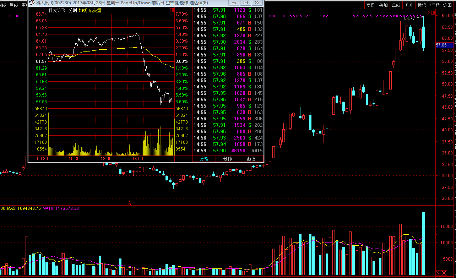Click the 61.97 previous close price label
Screen dimensions: 456x278
(41, 61)
